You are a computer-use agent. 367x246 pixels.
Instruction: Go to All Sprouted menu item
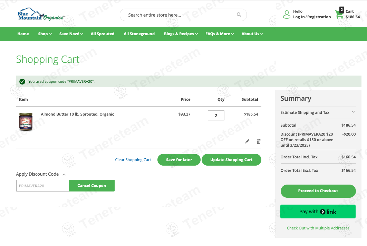tap(103, 34)
